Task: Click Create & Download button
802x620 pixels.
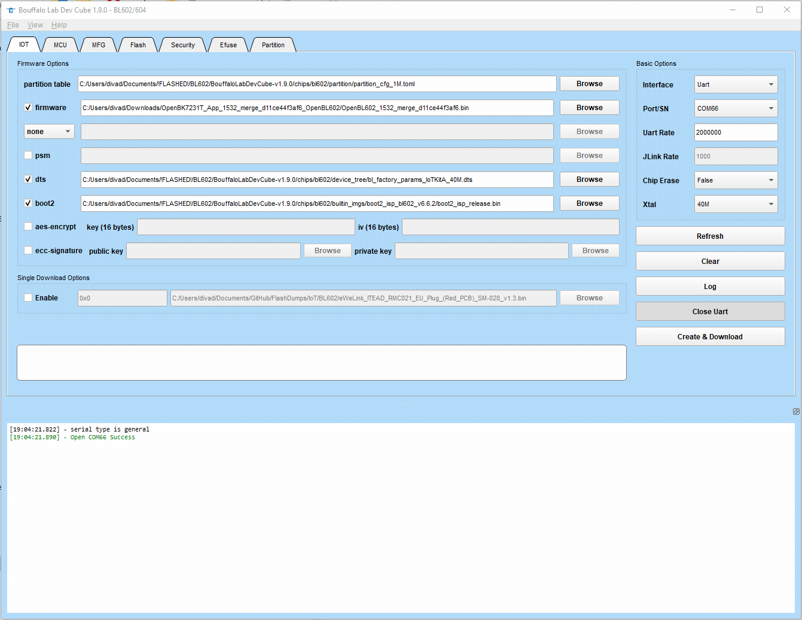Action: (710, 337)
